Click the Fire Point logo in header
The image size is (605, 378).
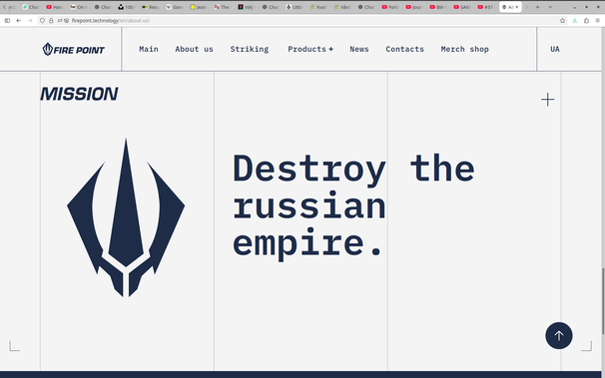(x=73, y=49)
